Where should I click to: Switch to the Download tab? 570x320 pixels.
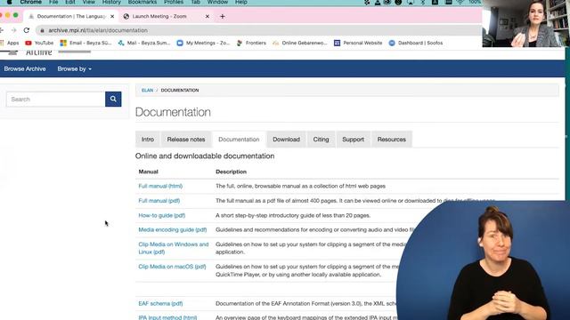tap(287, 140)
